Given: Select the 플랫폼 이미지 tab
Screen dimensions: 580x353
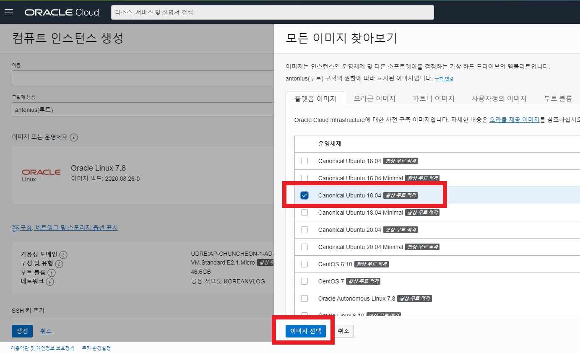Looking at the screenshot, I should point(315,99).
